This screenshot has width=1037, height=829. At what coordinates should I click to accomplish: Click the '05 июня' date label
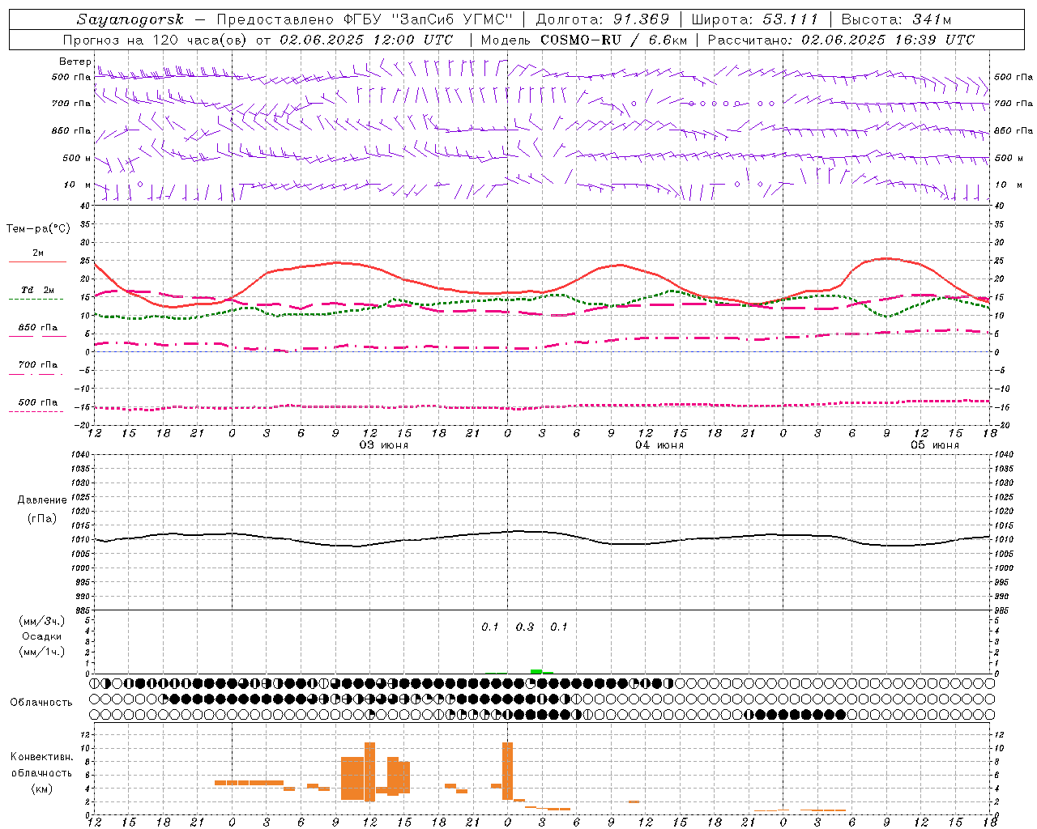[935, 445]
